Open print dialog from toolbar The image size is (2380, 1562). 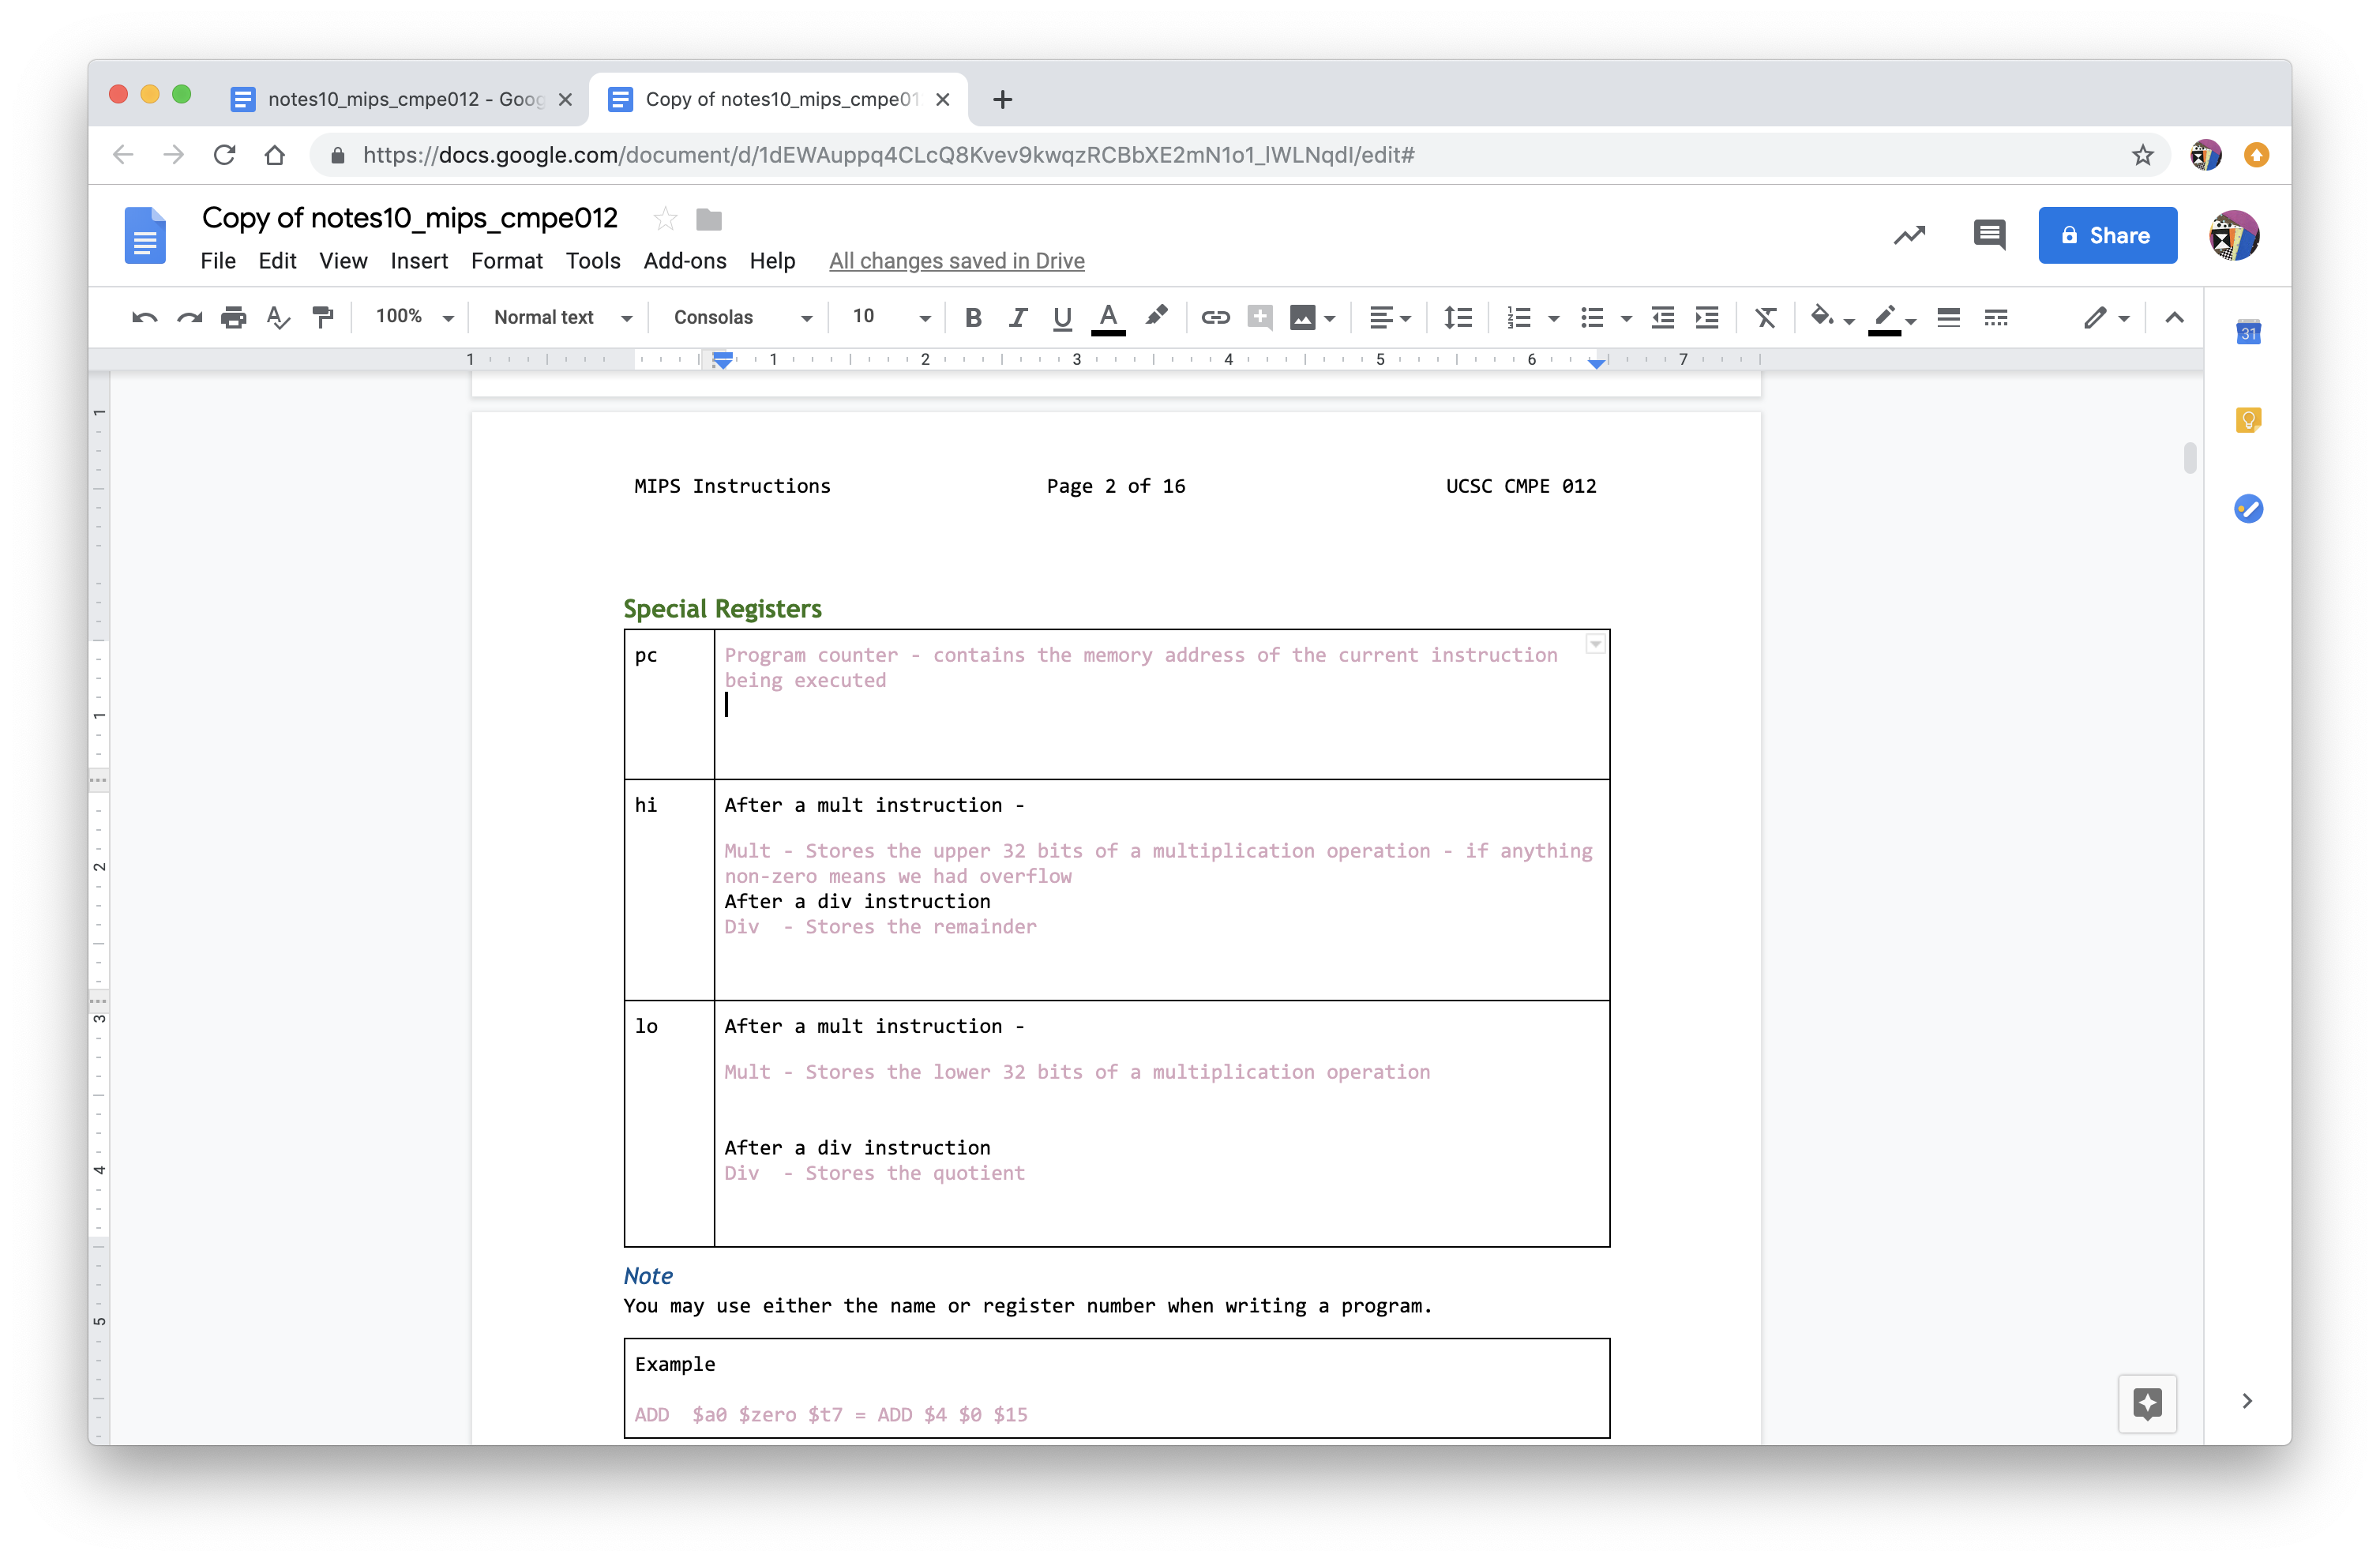tap(233, 317)
